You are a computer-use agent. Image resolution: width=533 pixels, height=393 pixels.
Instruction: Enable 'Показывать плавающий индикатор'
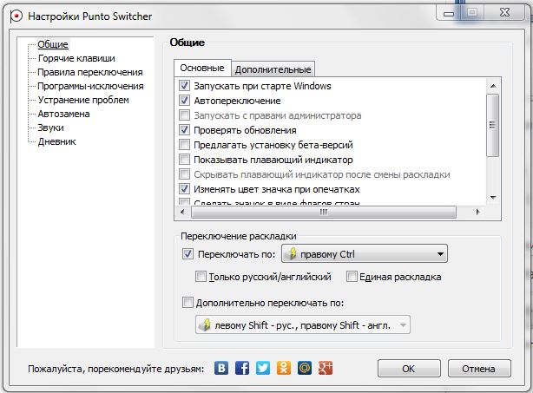coord(184,160)
